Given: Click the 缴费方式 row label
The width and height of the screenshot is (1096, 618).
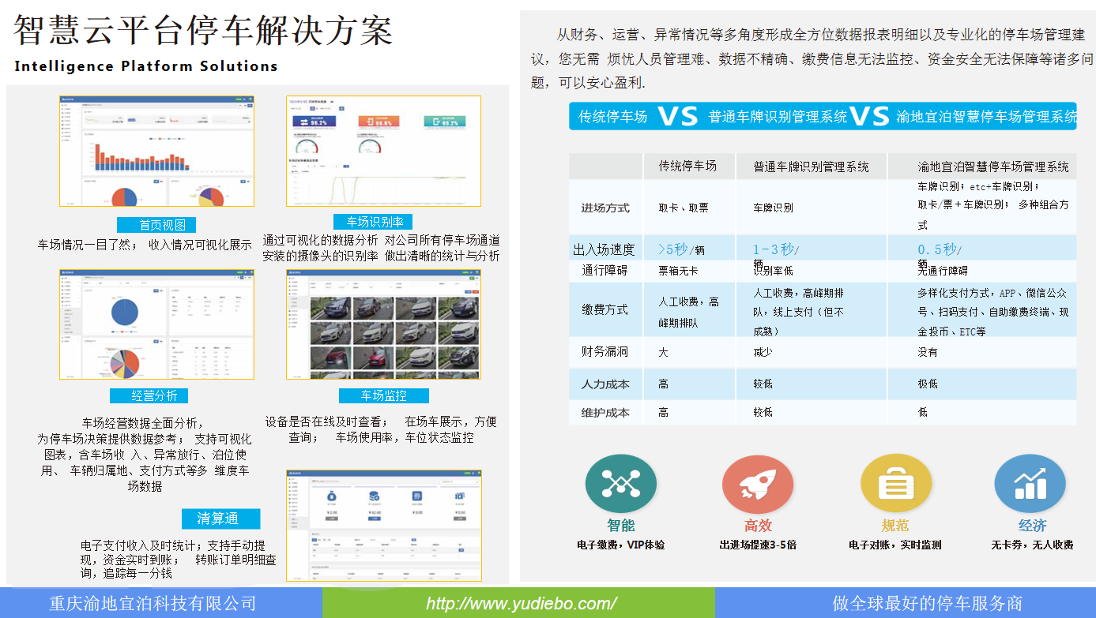Looking at the screenshot, I should [x=604, y=310].
